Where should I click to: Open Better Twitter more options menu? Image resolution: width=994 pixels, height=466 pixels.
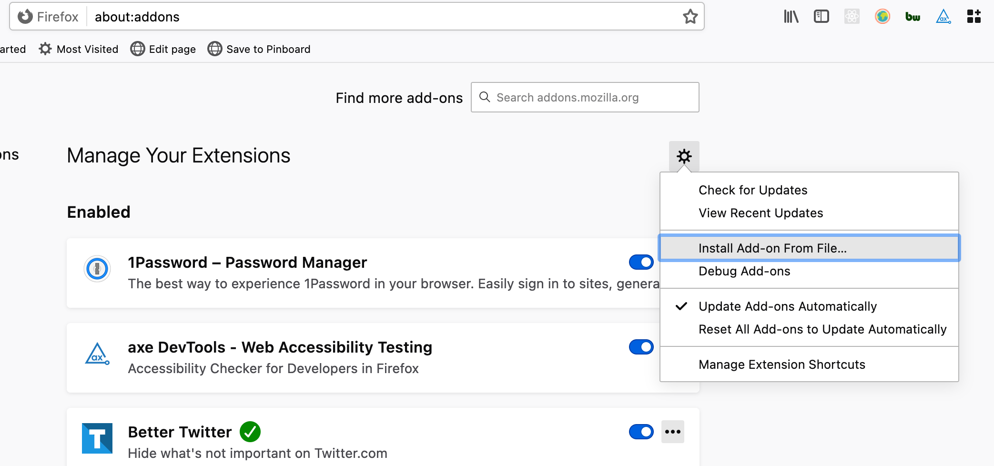pyautogui.click(x=673, y=432)
